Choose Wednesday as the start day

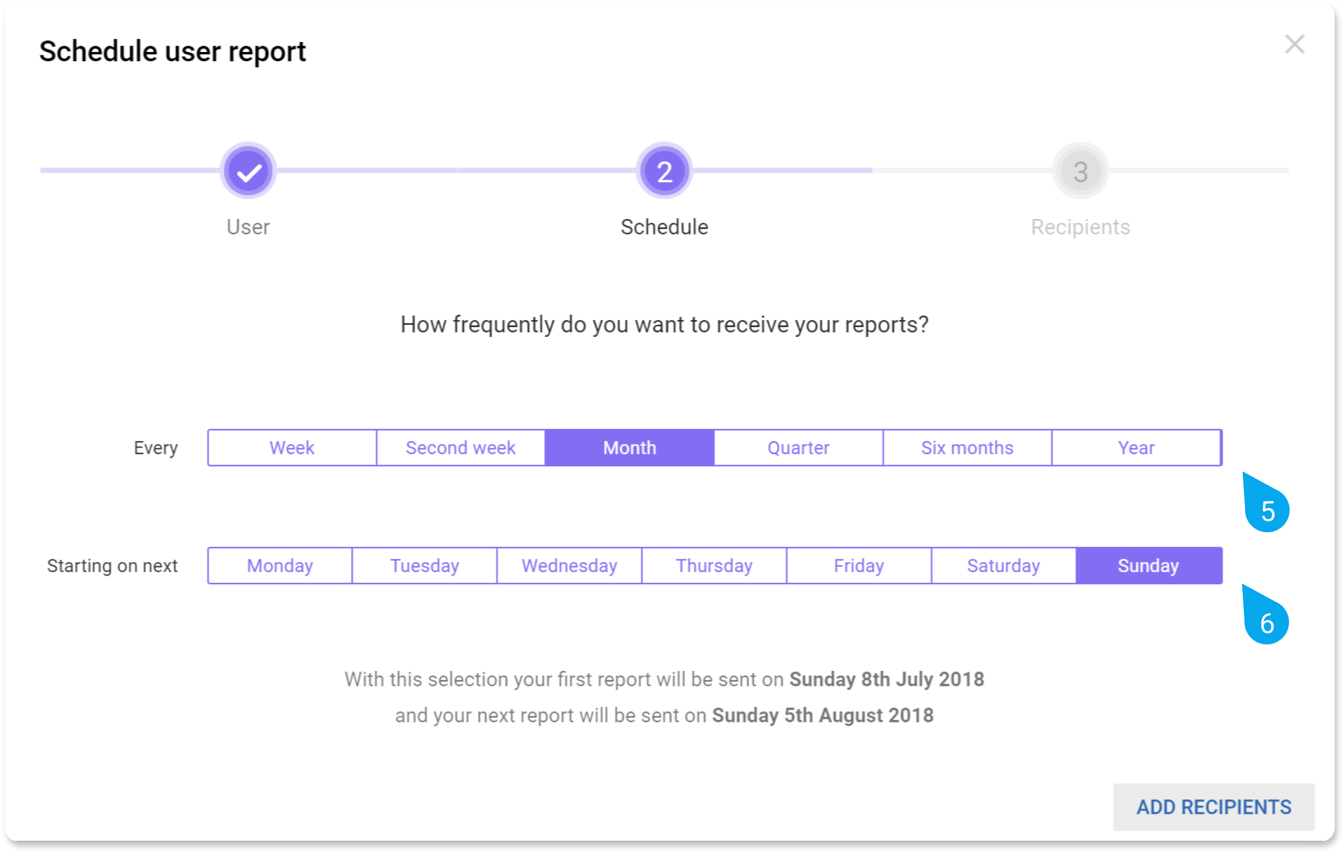point(570,566)
